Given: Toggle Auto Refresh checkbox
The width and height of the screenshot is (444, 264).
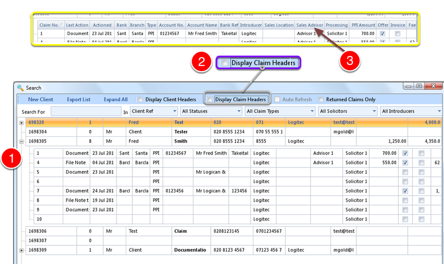Looking at the screenshot, I should [x=277, y=99].
